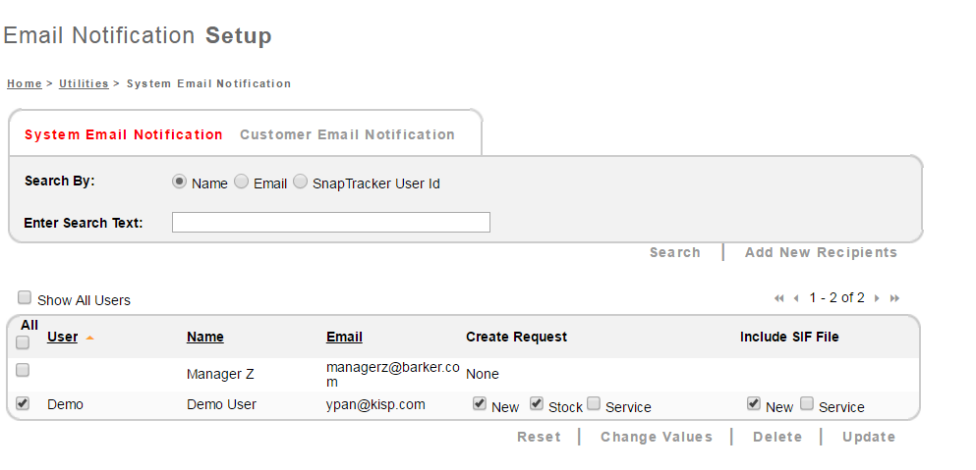The width and height of the screenshot is (976, 470).
Task: Navigate to the Utilities breadcrumb link
Action: click(x=84, y=83)
